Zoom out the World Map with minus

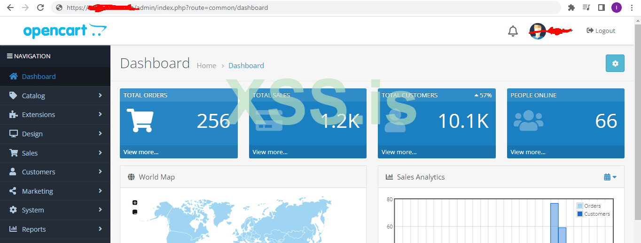coord(135,212)
